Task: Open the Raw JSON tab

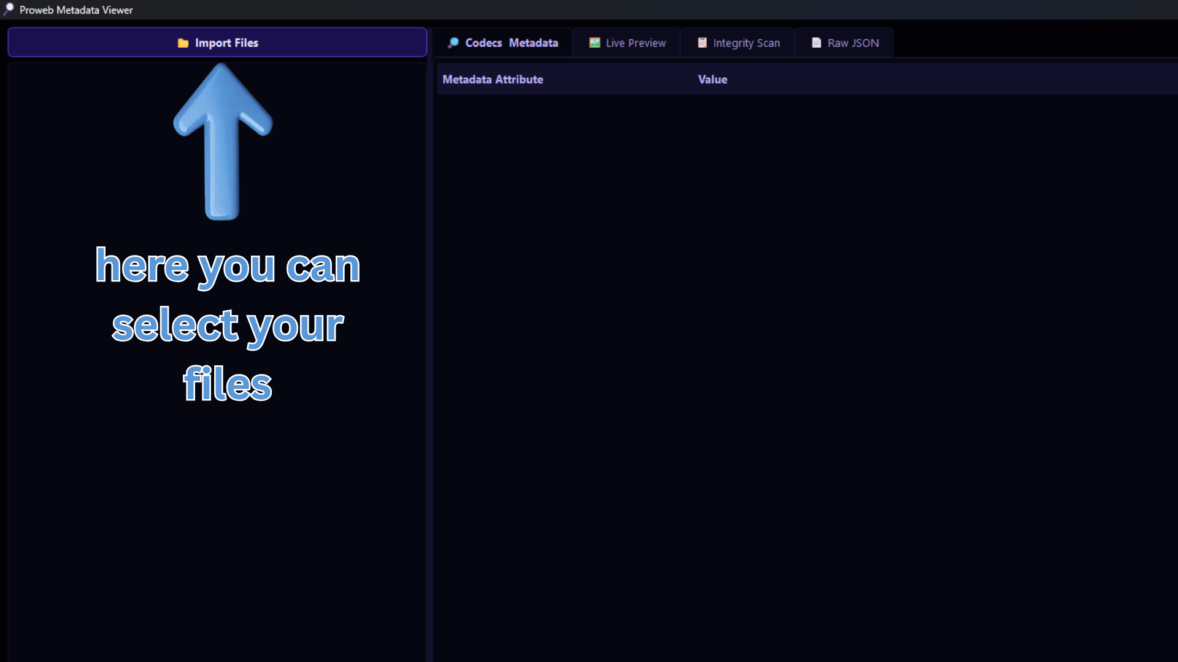Action: [845, 43]
